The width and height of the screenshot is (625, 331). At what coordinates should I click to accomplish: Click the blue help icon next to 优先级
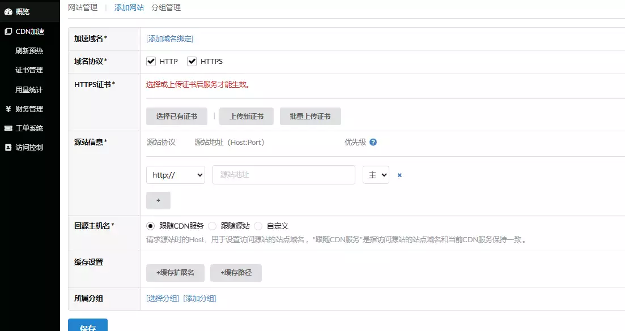(373, 142)
